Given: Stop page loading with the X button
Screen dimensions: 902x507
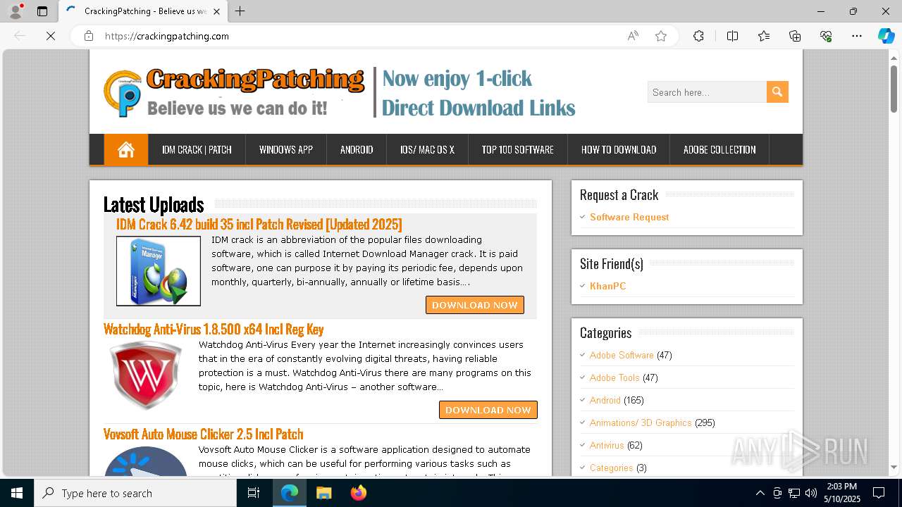Looking at the screenshot, I should (51, 36).
